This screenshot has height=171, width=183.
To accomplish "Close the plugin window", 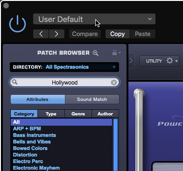I will (x=6, y=6).
